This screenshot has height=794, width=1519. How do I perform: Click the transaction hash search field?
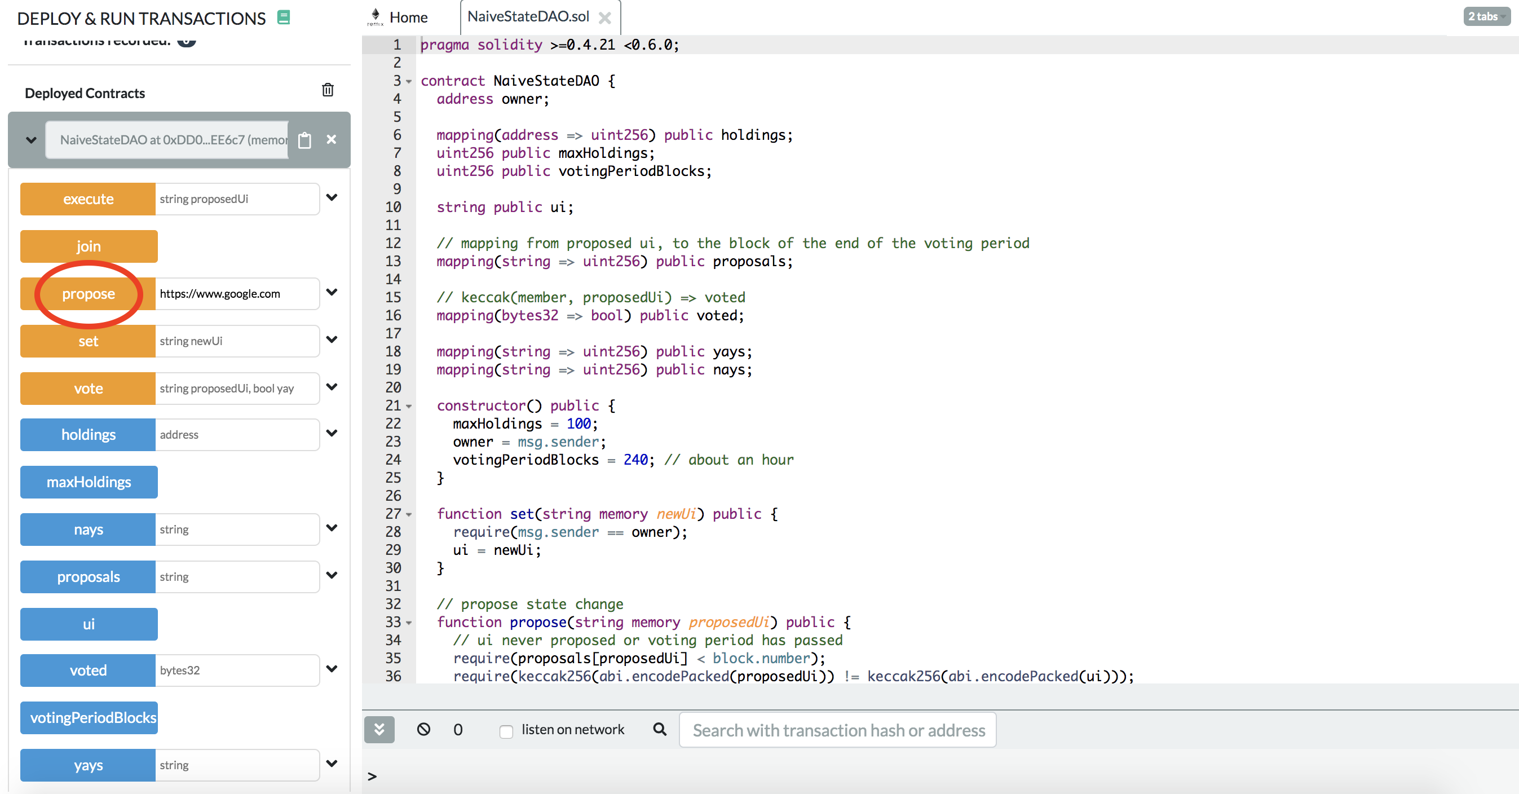coord(837,730)
